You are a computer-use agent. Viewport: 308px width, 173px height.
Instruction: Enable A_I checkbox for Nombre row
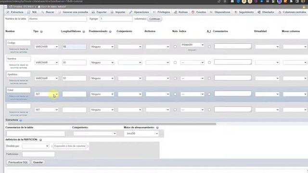pyautogui.click(x=209, y=62)
